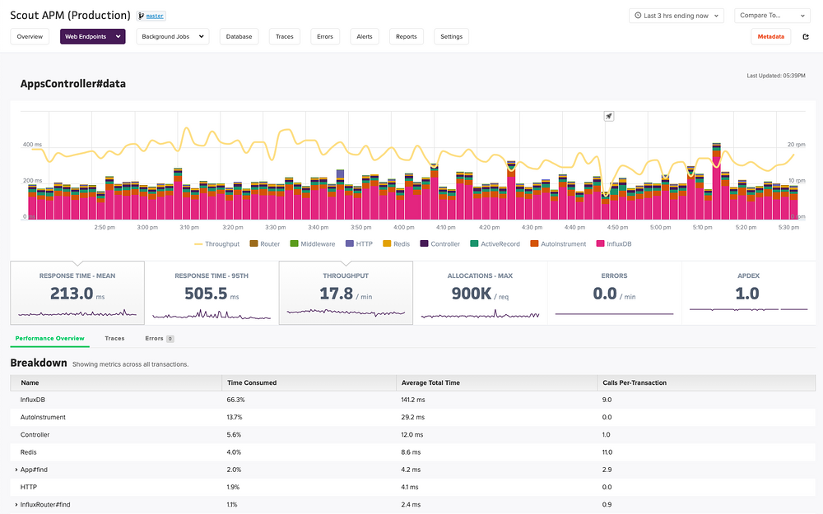
Task: Click the 3:30 pm tick on chart axis
Action: tap(276, 227)
